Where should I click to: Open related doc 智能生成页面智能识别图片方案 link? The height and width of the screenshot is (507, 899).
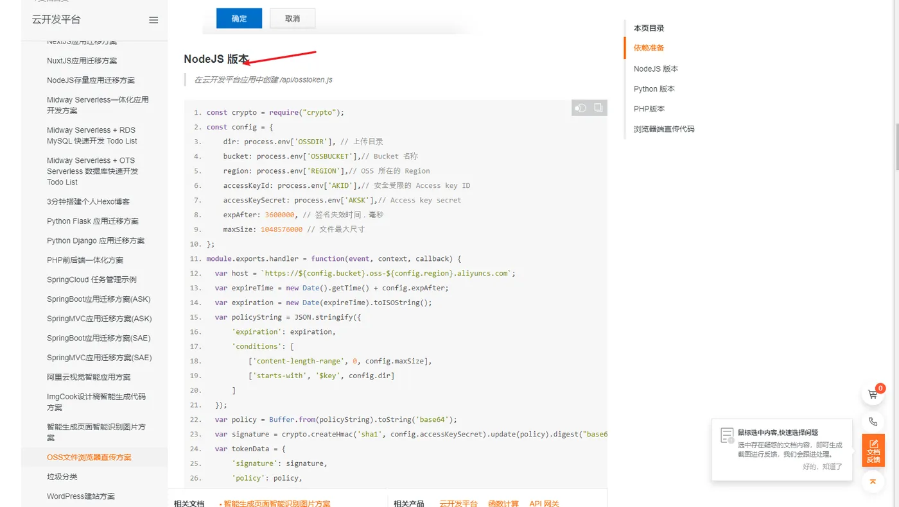click(x=277, y=504)
